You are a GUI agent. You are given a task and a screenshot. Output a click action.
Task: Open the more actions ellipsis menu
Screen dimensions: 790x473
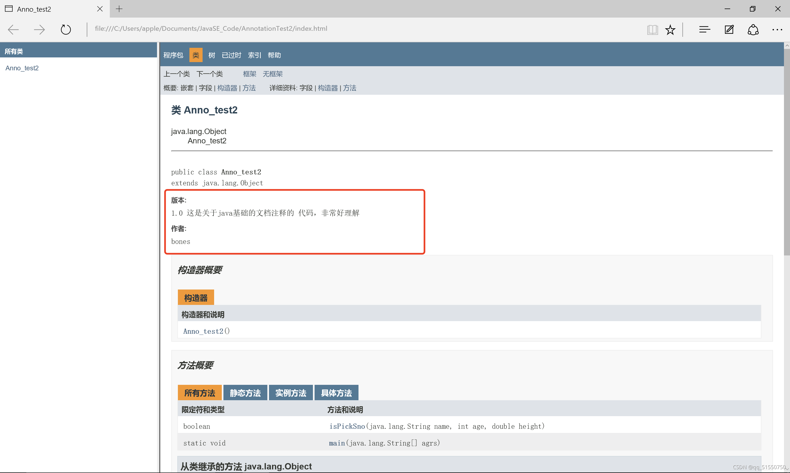777,30
